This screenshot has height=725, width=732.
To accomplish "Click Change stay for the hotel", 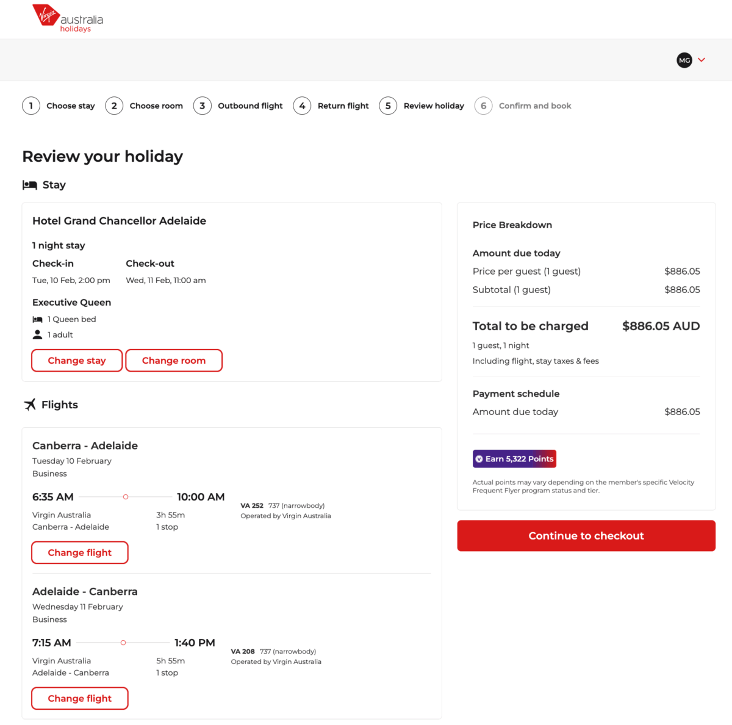I will [x=76, y=360].
